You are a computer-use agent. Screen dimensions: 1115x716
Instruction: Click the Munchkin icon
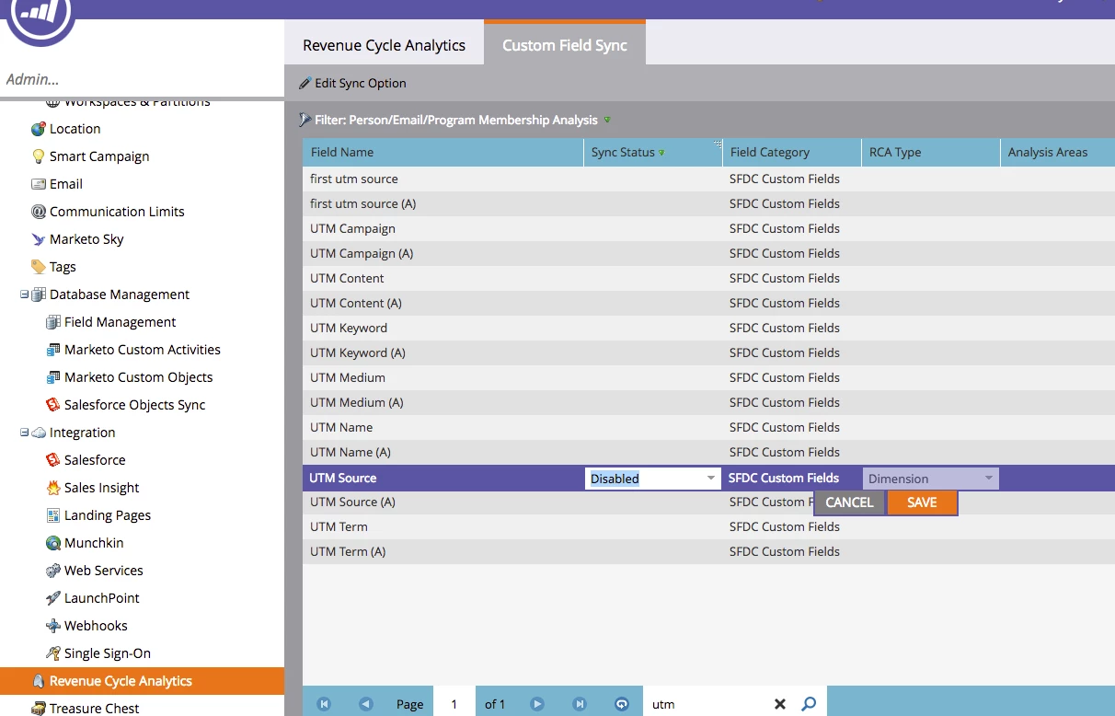pos(52,543)
